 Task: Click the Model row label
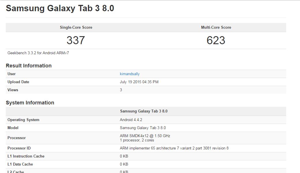tap(13, 128)
